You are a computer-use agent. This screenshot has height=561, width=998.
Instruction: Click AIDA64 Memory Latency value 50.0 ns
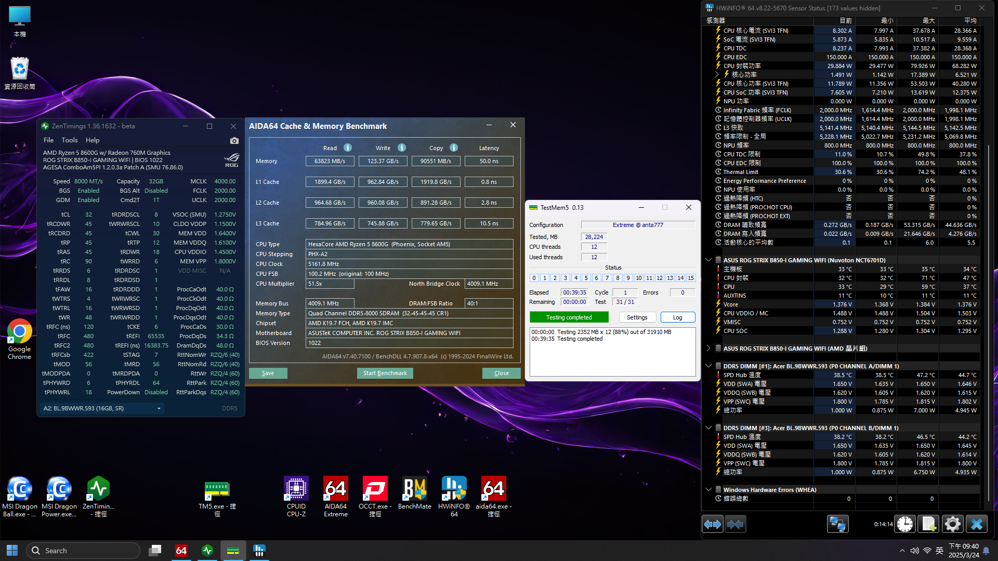(489, 161)
